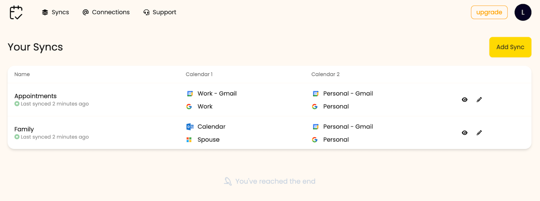Click the Outlook icon beside Calendar
This screenshot has width=540, height=201.
click(x=190, y=127)
